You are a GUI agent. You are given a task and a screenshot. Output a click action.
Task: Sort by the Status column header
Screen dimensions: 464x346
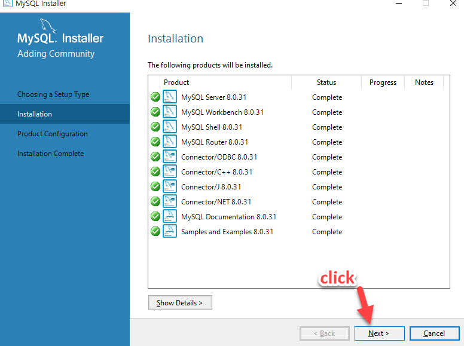[x=326, y=82]
